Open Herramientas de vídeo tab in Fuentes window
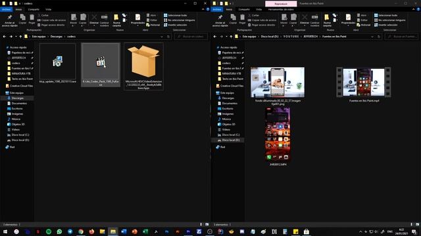421x236 pixels. pos(281,9)
